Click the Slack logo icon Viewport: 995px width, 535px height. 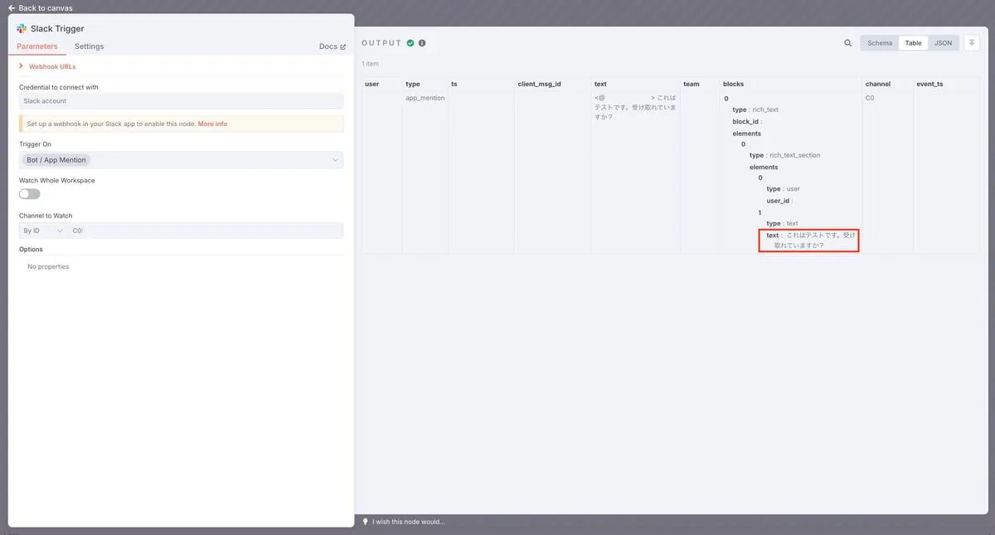(x=22, y=28)
